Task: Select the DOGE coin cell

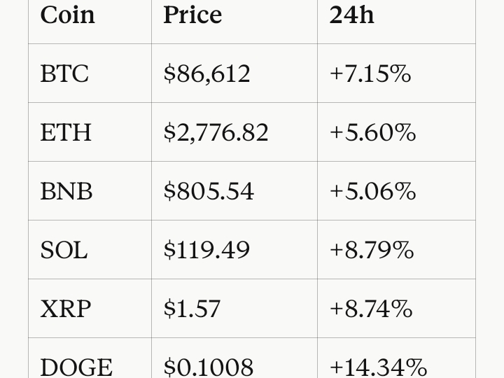Action: coord(90,358)
